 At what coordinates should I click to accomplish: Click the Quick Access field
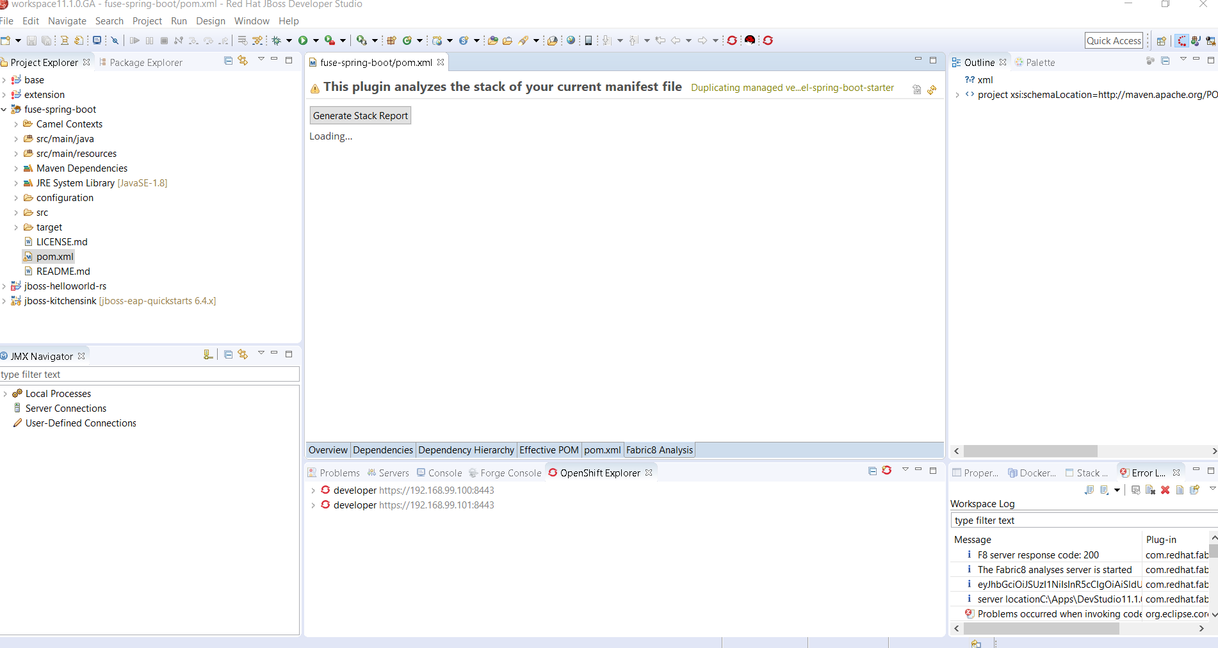tap(1114, 41)
